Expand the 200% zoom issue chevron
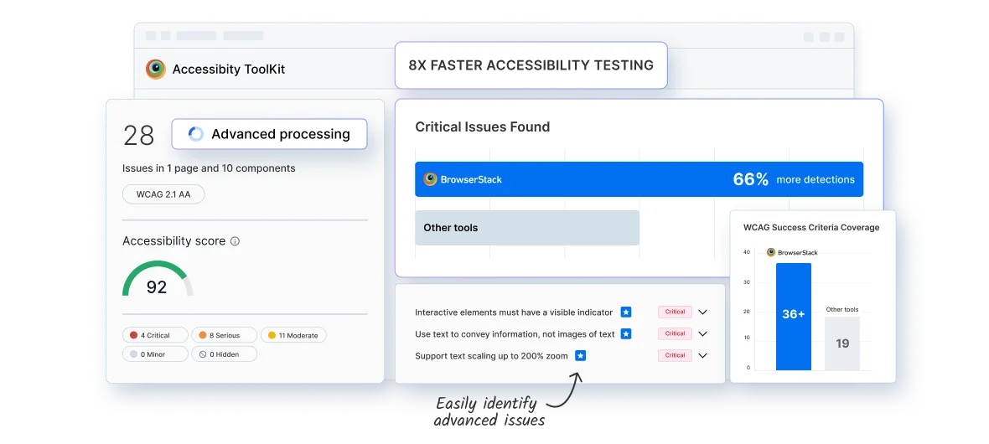This screenshot has height=444, width=989. click(x=702, y=356)
